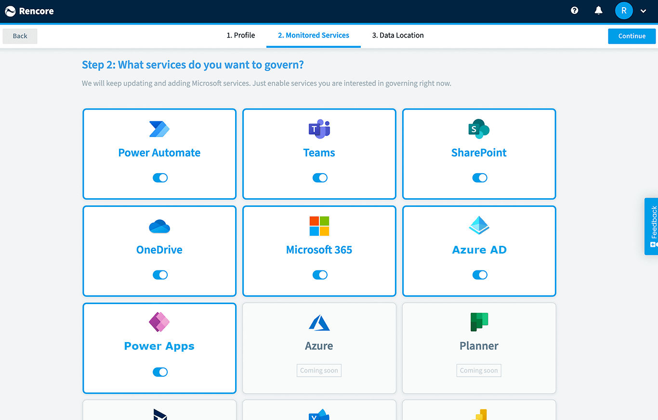658x420 pixels.
Task: Click the Azure Coming soon badge
Action: click(319, 370)
